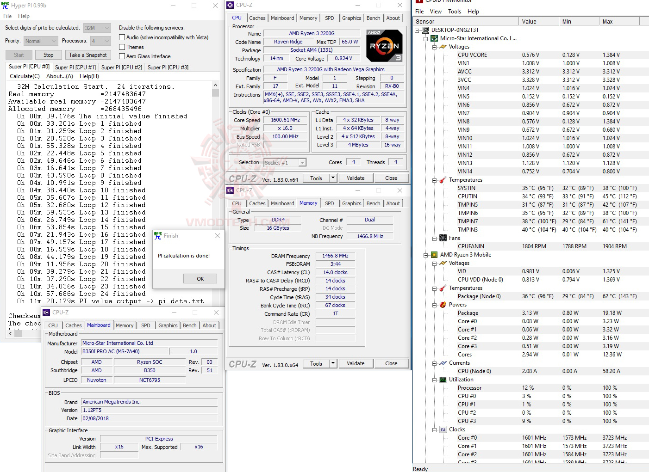Click the Voltages icon under AMD Ryzen 3 Mobile

(443, 263)
